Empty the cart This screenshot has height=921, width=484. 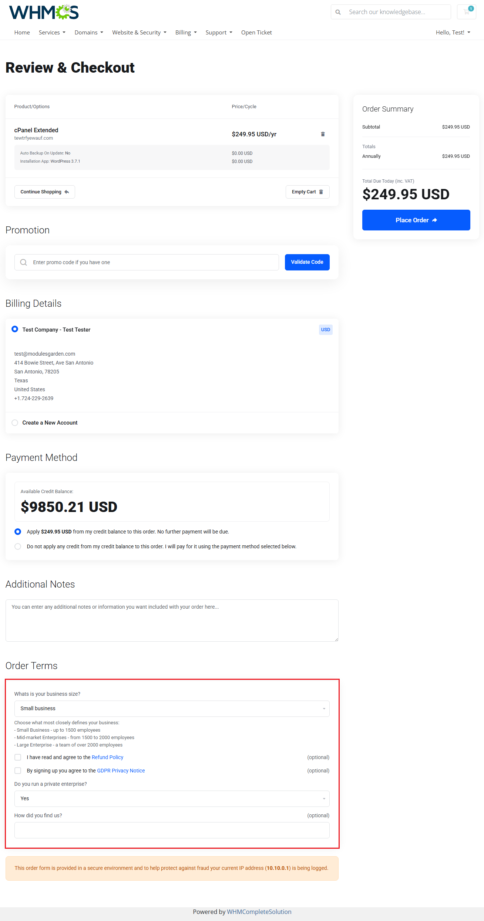pos(307,192)
